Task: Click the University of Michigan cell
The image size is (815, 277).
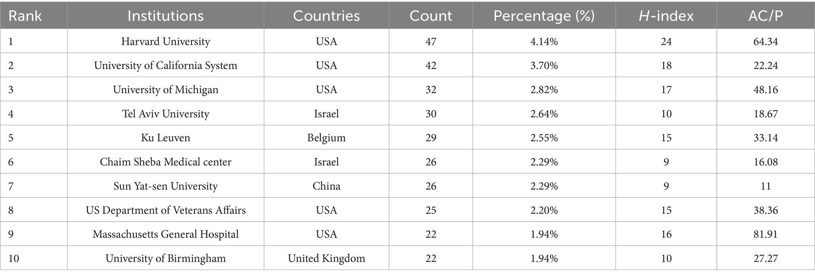Action: pyautogui.click(x=166, y=90)
